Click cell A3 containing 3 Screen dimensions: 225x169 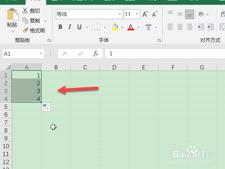[26, 91]
